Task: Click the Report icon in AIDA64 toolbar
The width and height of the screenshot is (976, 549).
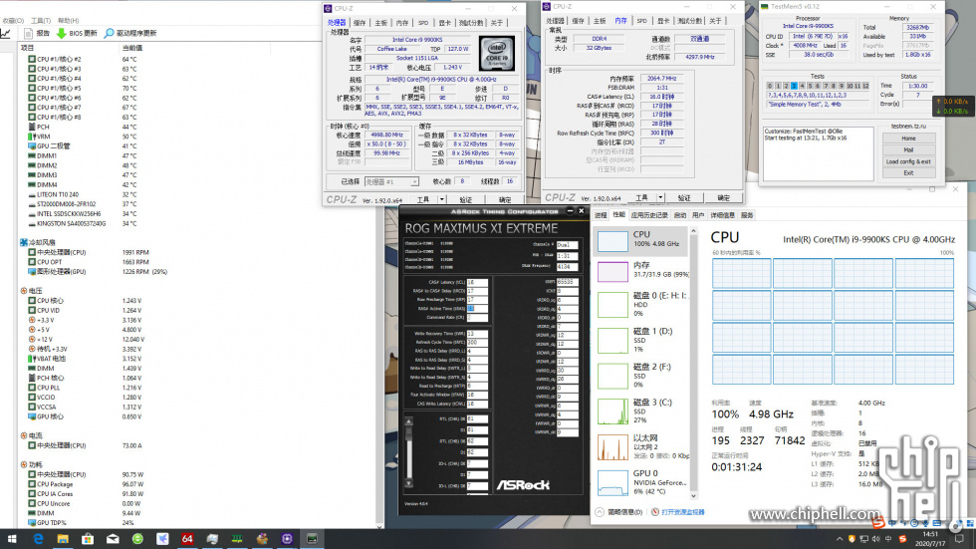Action: [28, 33]
